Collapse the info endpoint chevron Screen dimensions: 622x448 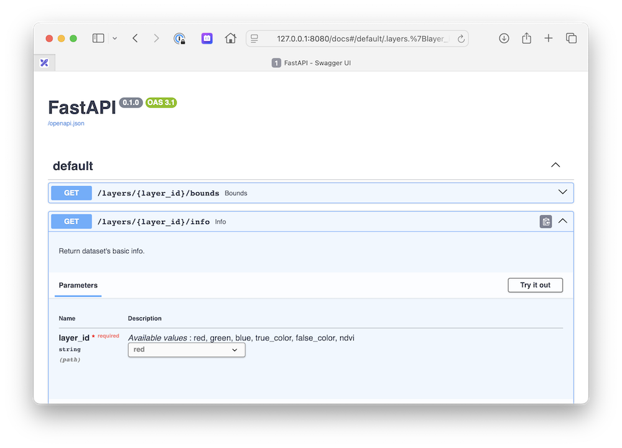[x=562, y=221]
